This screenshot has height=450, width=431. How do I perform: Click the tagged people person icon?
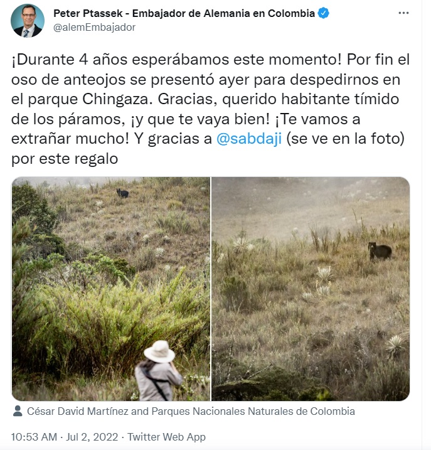pyautogui.click(x=18, y=411)
